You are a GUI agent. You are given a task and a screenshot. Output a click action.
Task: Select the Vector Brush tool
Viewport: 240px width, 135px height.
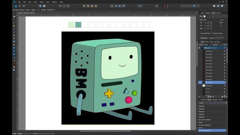[14, 32]
